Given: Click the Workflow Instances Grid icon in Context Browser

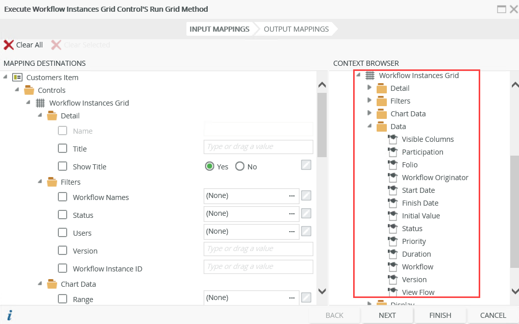Looking at the screenshot, I should 370,76.
